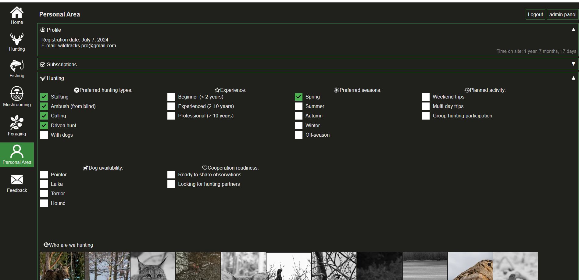The image size is (579, 280).
Task: Check Beginner (< 2 years) experience
Action: (x=171, y=97)
